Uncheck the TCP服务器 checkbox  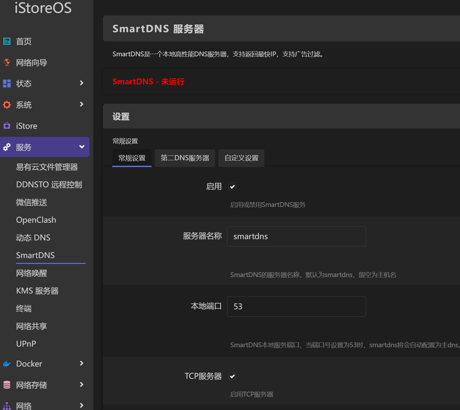[x=232, y=376]
